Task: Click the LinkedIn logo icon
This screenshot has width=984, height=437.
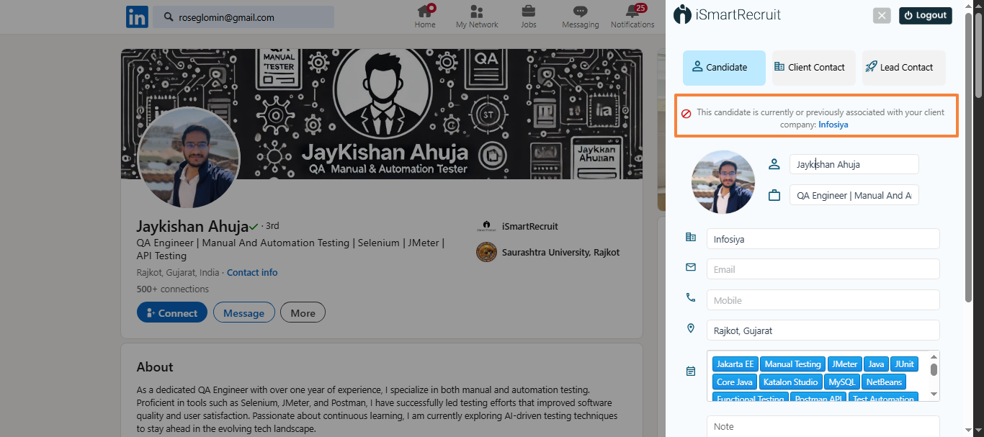Action: [x=137, y=17]
